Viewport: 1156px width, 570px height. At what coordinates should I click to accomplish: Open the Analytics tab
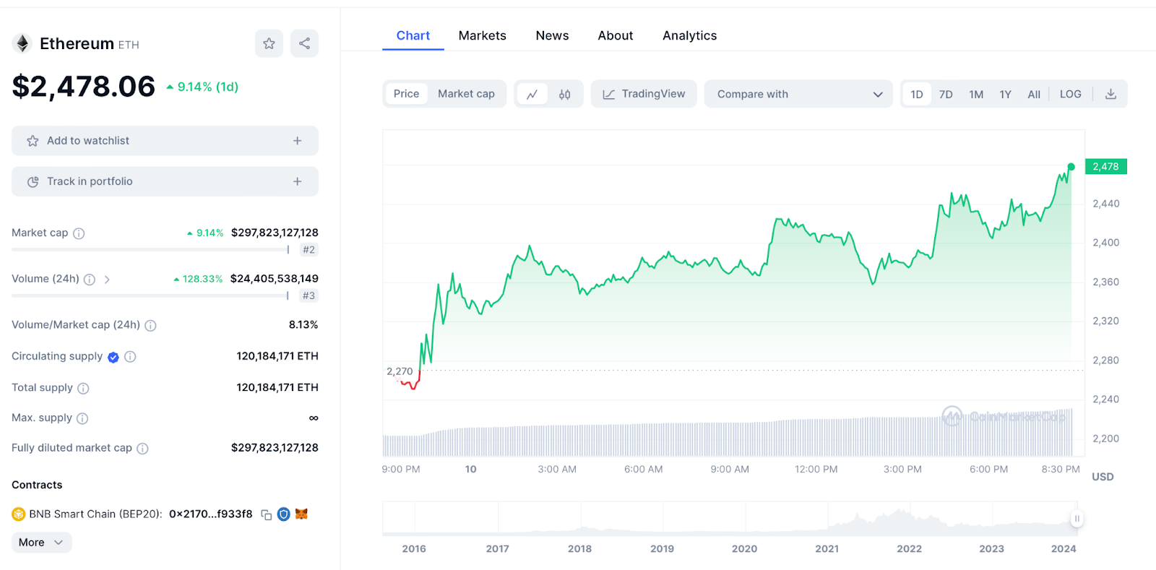click(x=689, y=35)
